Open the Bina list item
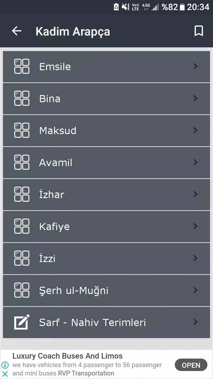Screen dimensions: 213x379 point(106,99)
